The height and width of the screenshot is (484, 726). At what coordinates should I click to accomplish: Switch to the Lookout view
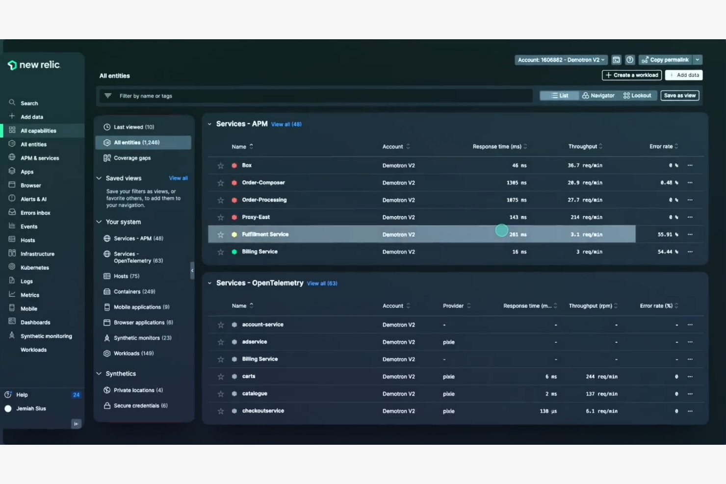click(637, 95)
